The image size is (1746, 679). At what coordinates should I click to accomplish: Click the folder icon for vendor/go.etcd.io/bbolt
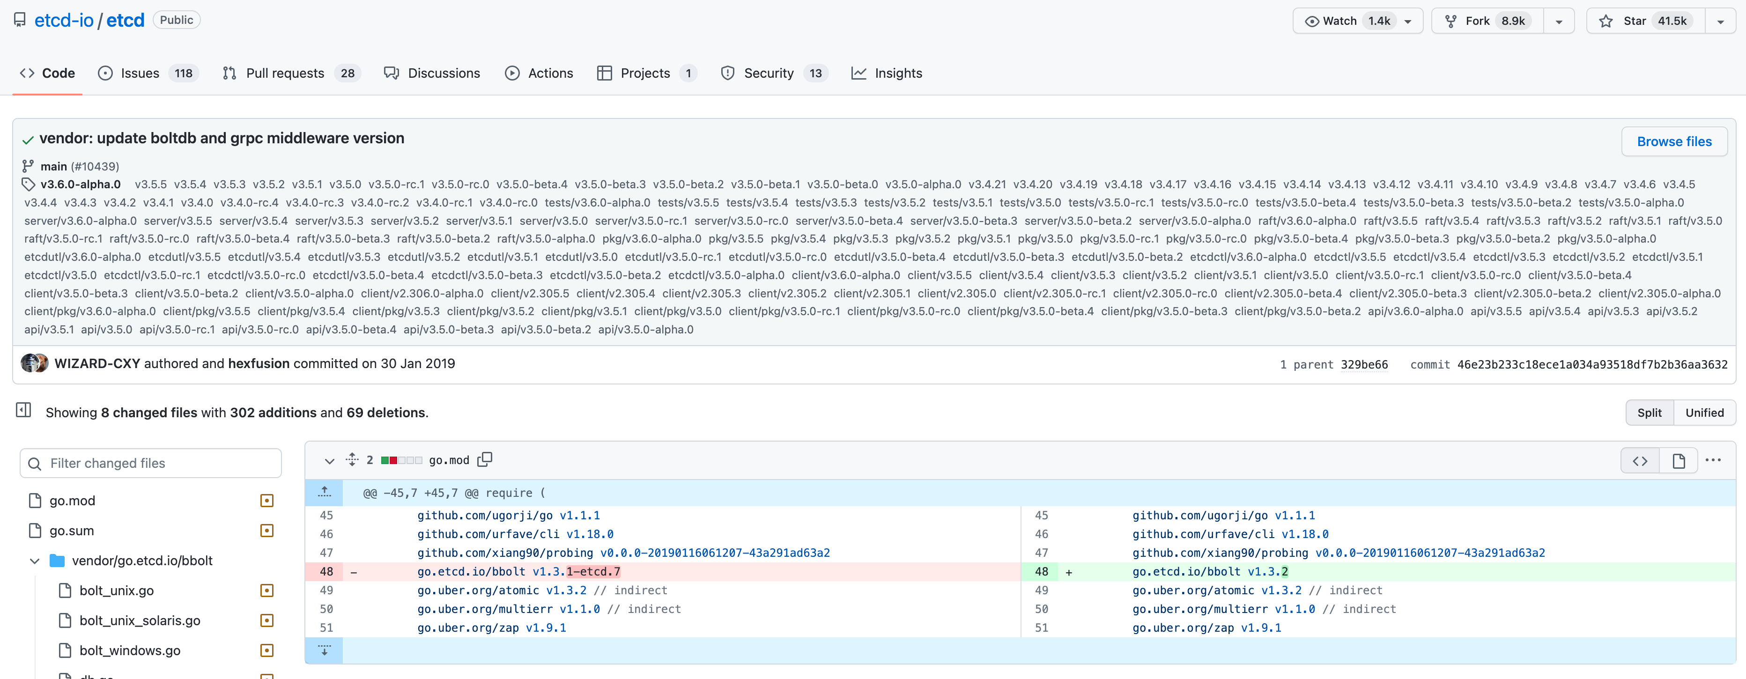(x=58, y=561)
